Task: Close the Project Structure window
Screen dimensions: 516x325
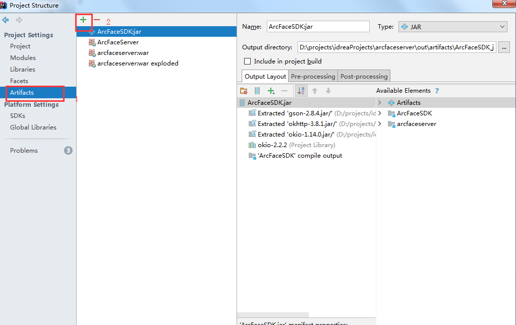Action: point(504,4)
